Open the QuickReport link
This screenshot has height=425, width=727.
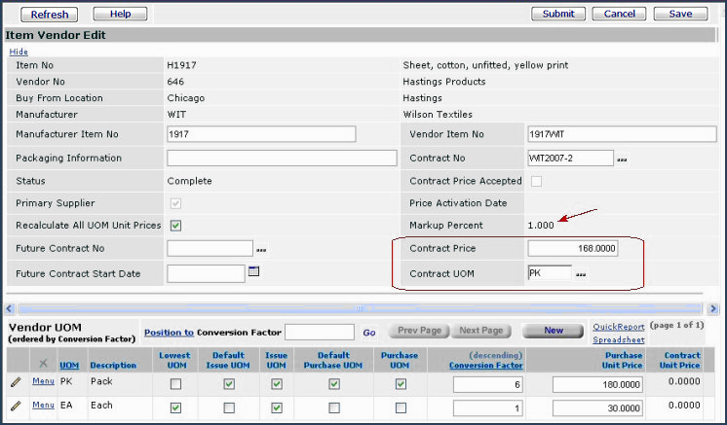click(x=618, y=328)
